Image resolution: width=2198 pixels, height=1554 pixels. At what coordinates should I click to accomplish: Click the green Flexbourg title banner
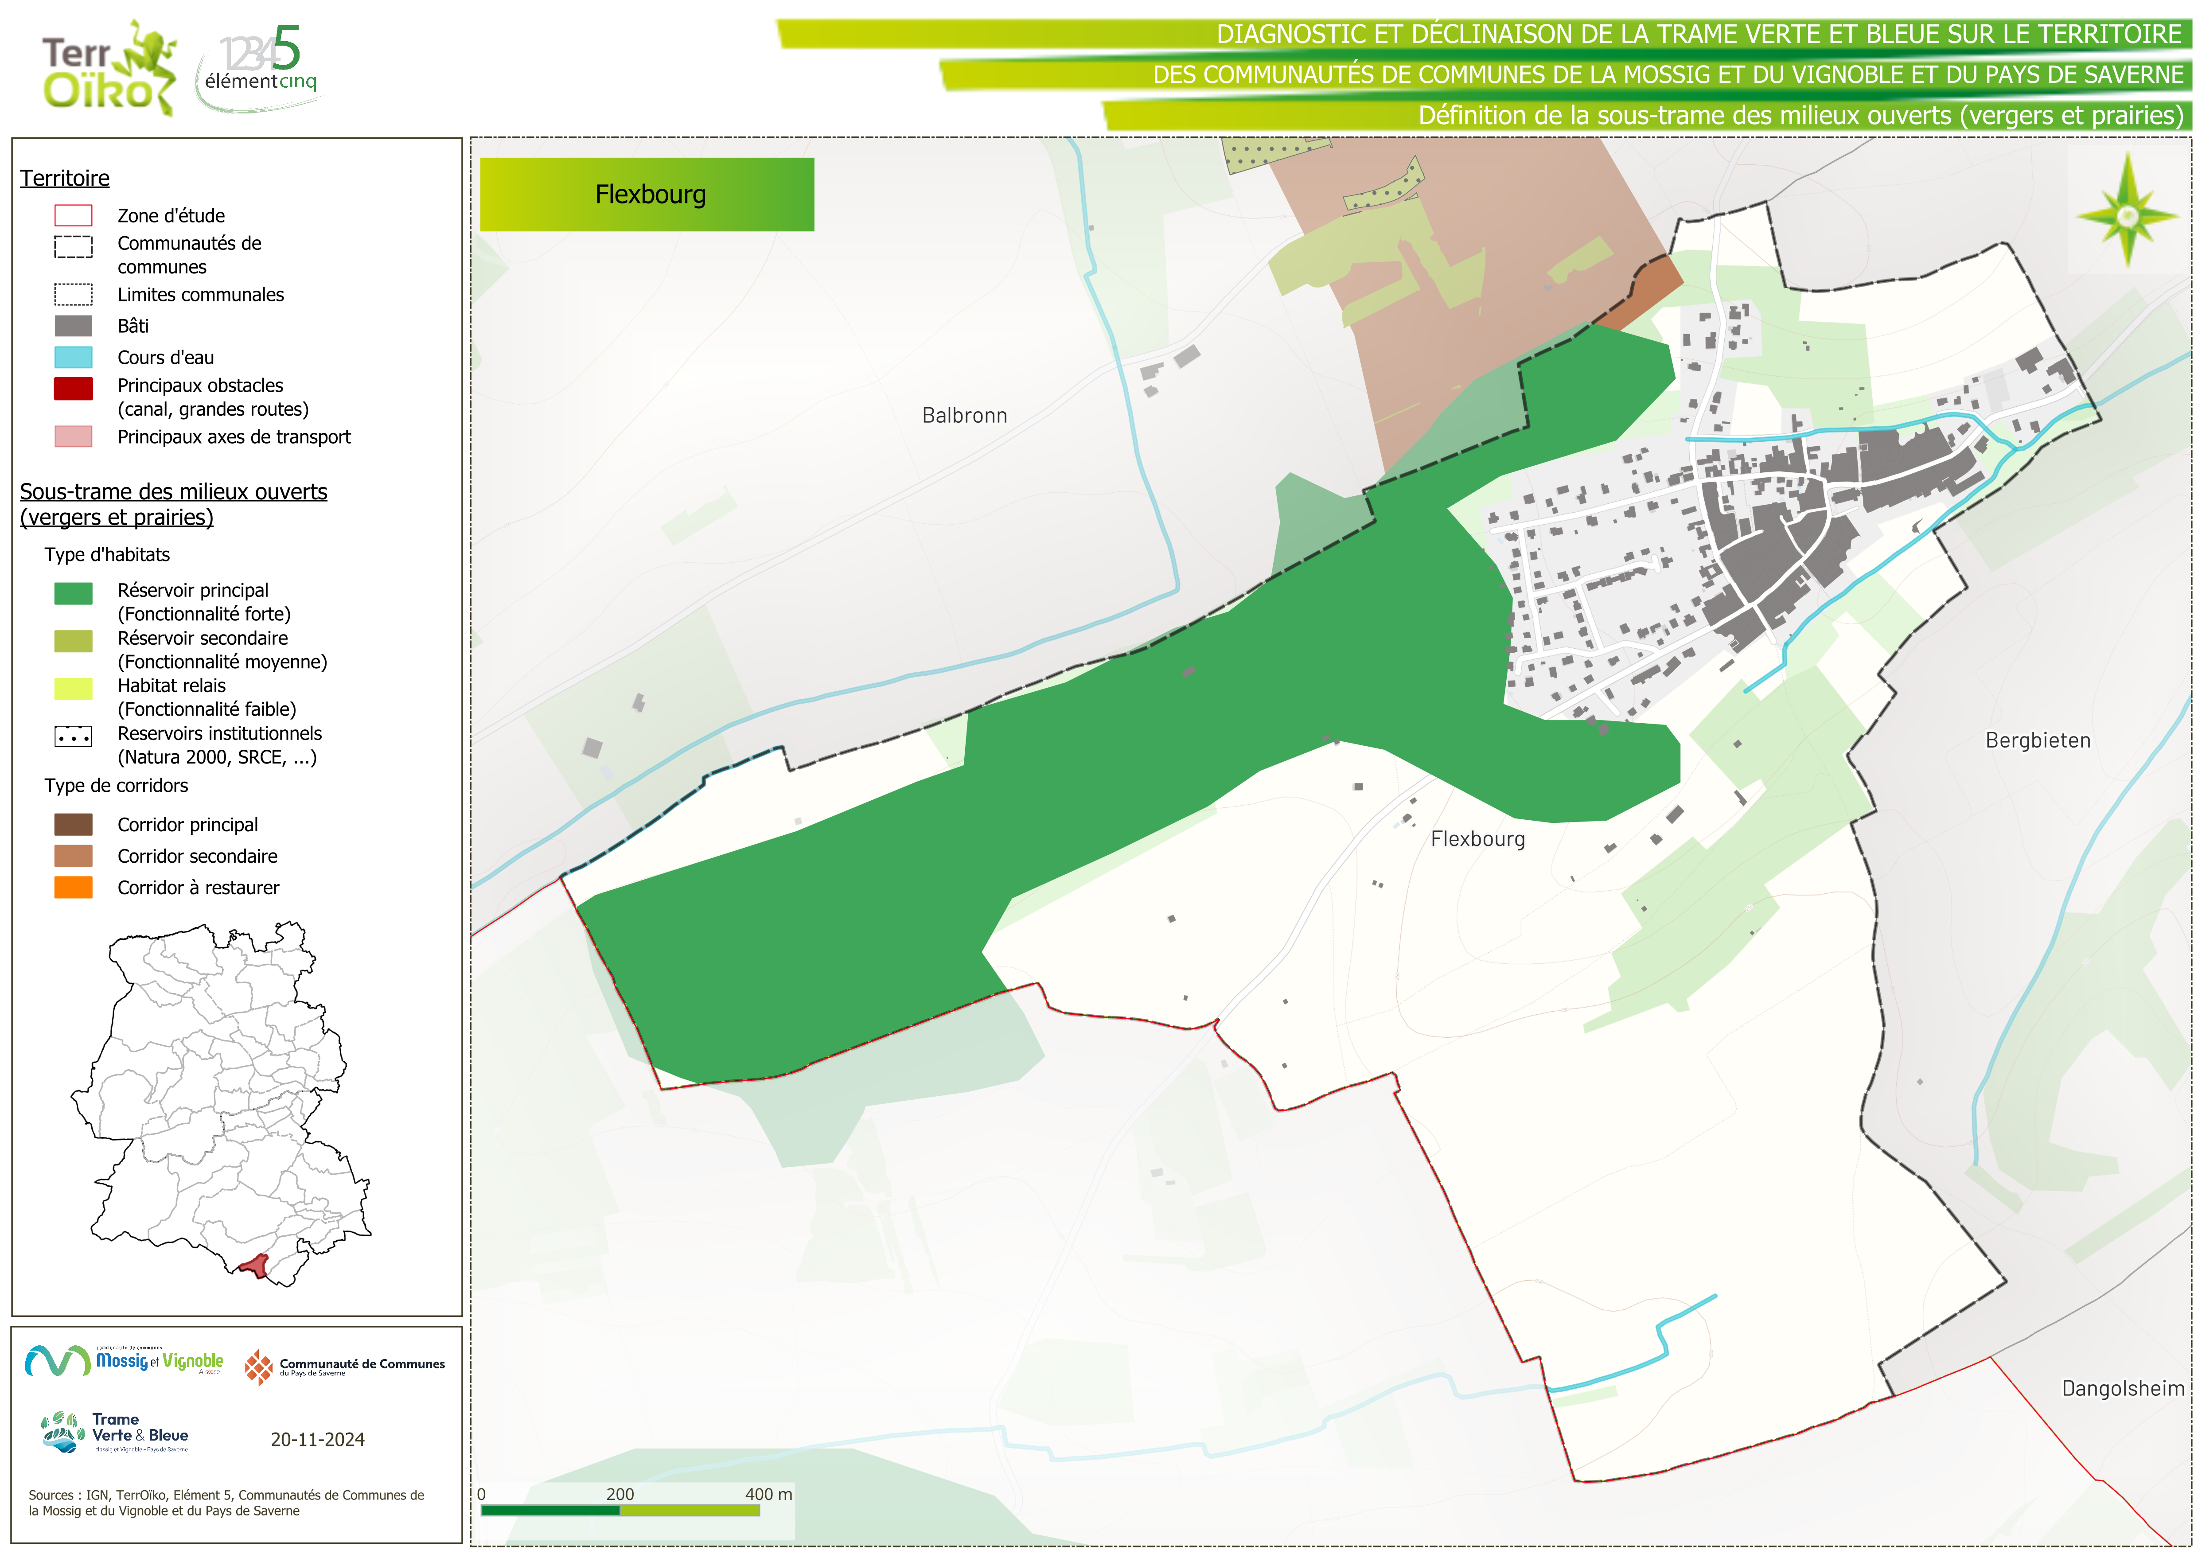[x=647, y=195]
